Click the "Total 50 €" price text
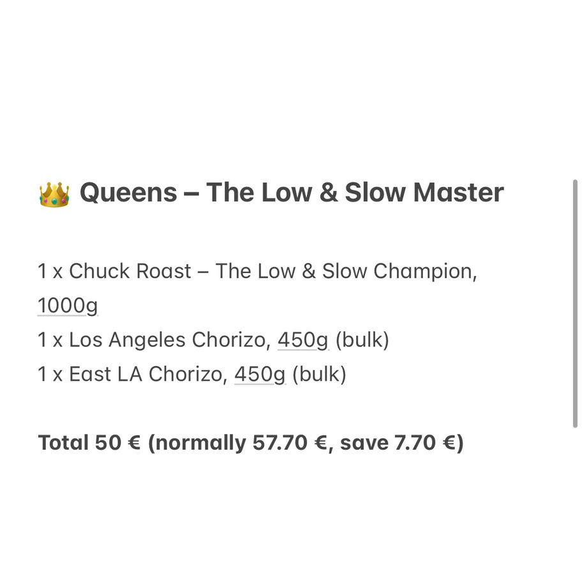The image size is (582, 582). 89,442
